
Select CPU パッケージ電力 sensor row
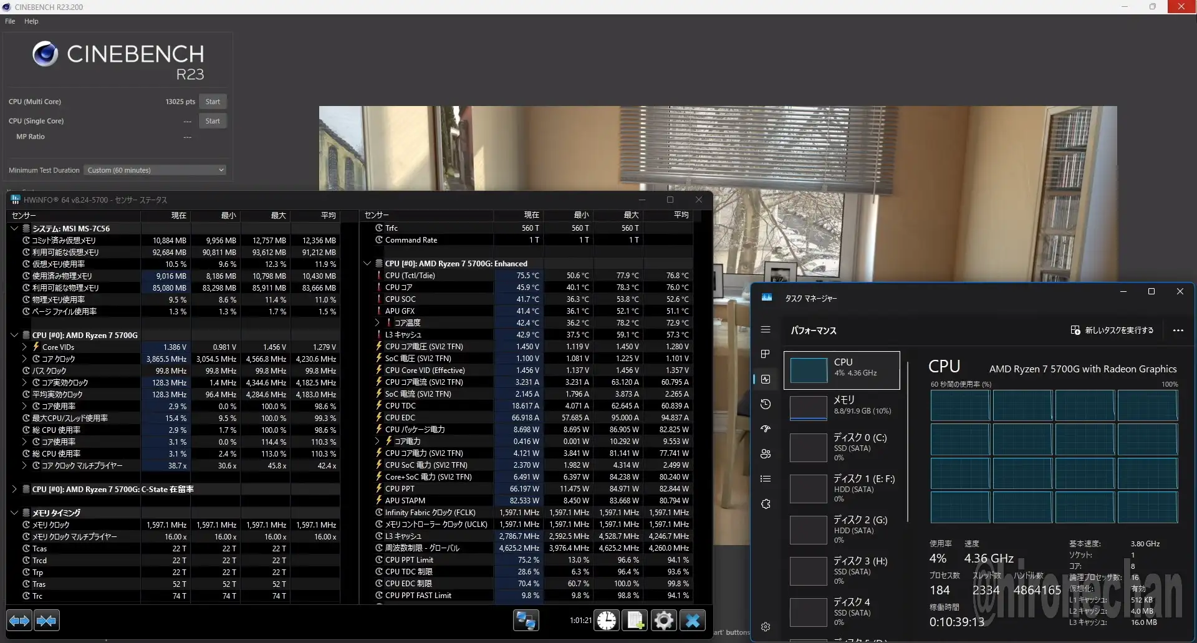tap(527, 430)
